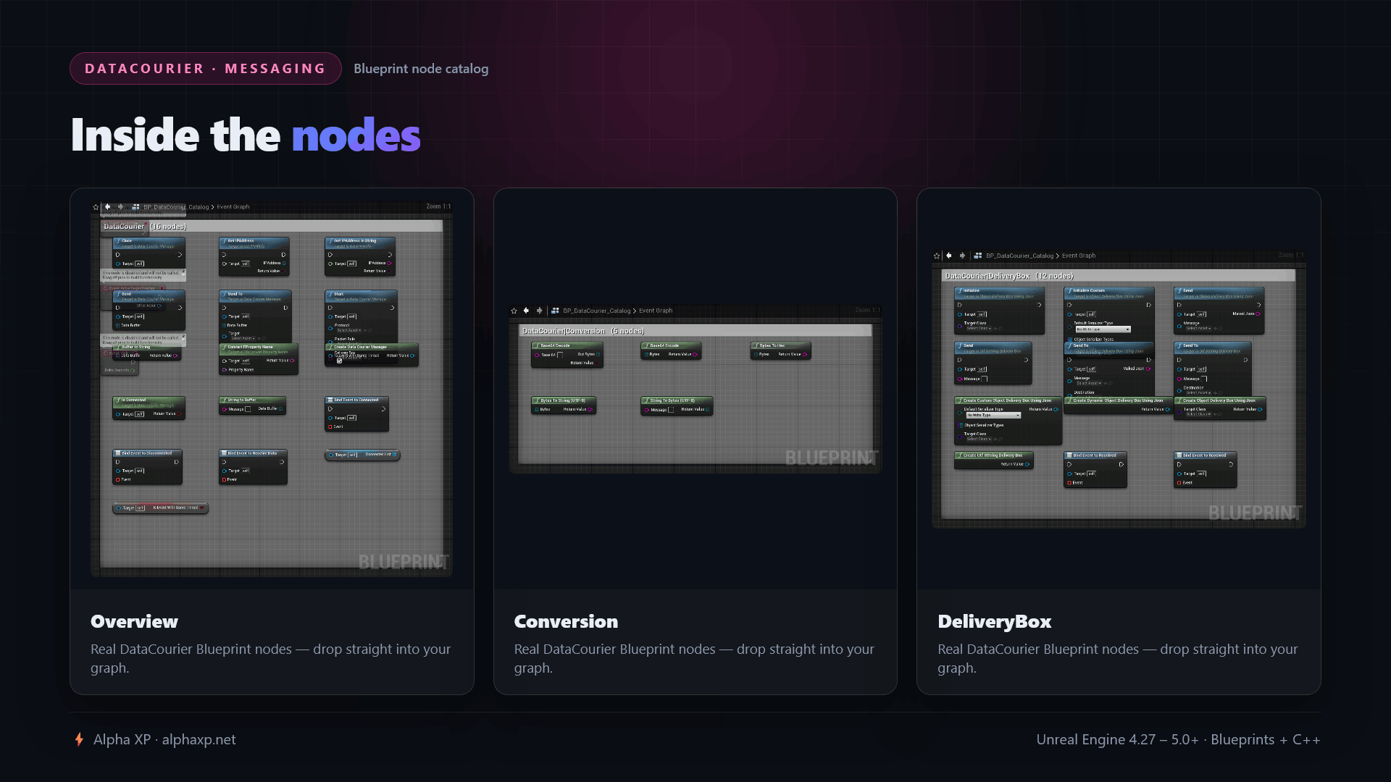Click the DataCourier|DeliveryBox (12 nodes) comment bar
The height and width of the screenshot is (782, 1391).
point(1119,276)
